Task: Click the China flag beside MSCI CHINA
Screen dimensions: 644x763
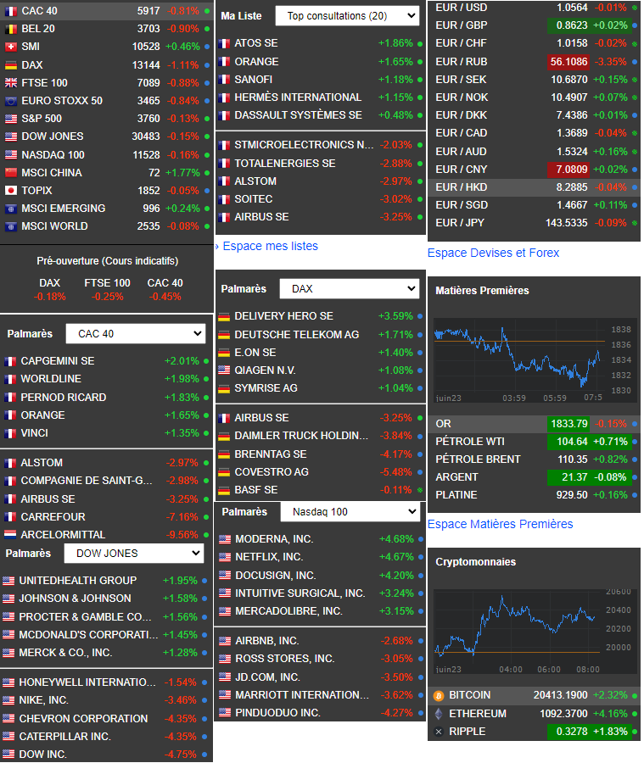Action: pos(11,173)
